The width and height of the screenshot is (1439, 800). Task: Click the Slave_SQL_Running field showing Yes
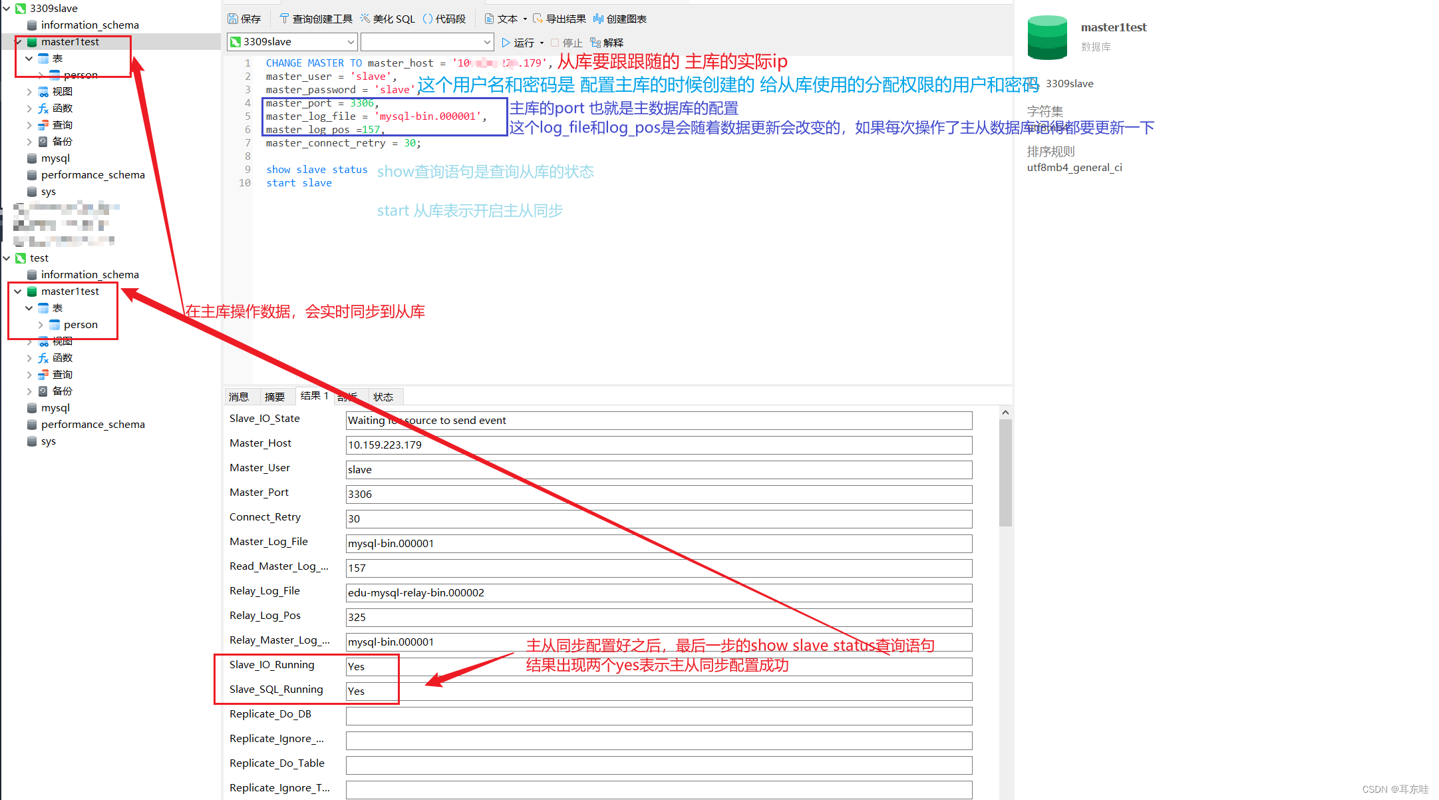click(x=659, y=691)
